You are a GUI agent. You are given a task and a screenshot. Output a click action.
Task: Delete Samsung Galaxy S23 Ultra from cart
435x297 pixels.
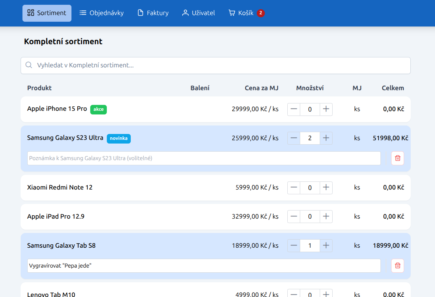tap(397, 158)
